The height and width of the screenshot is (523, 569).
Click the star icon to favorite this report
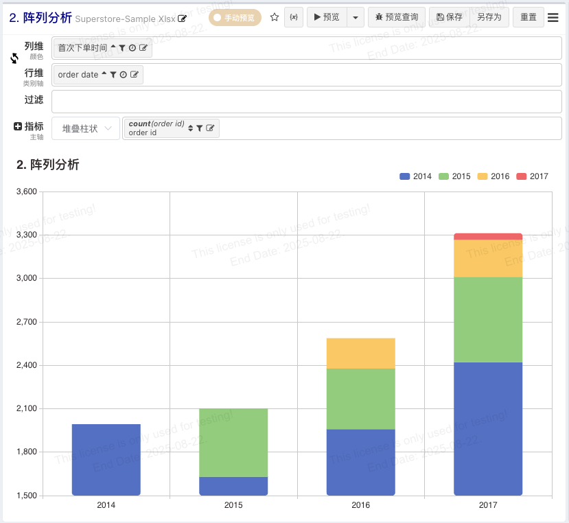[x=275, y=17]
